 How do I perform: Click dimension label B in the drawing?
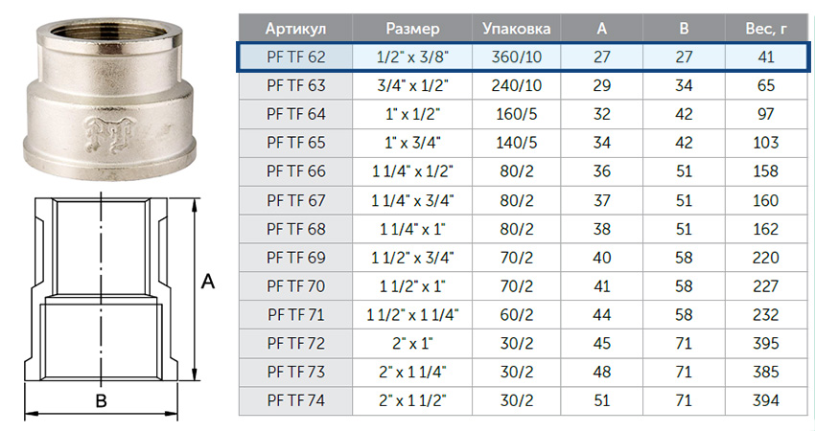[101, 401]
